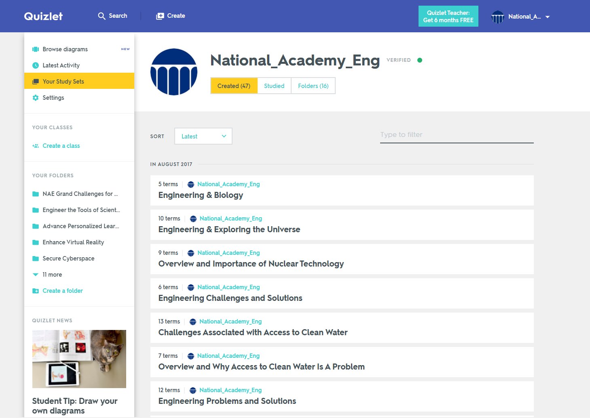Click the Create a class people icon
The image size is (590, 418).
click(36, 146)
